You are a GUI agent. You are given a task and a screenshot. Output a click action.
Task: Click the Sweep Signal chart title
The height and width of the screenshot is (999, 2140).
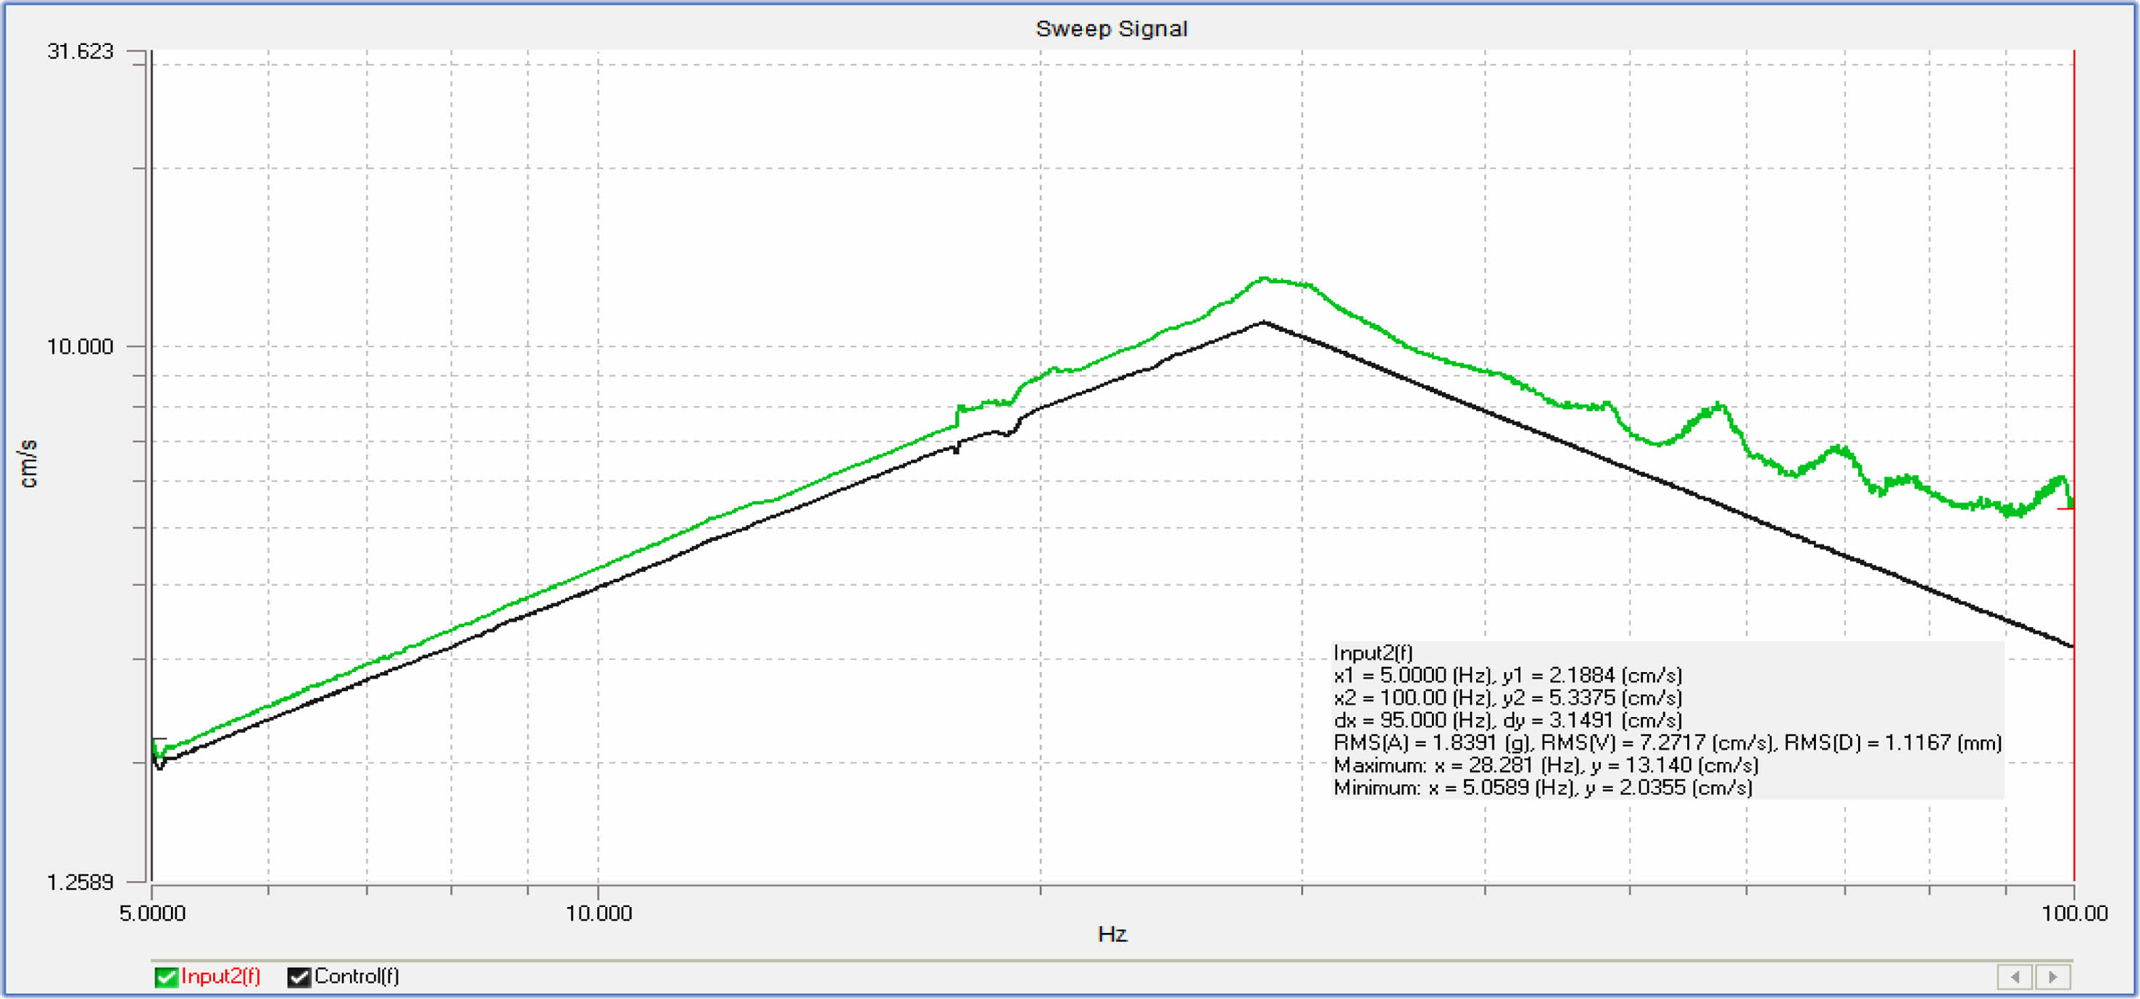pos(1112,28)
